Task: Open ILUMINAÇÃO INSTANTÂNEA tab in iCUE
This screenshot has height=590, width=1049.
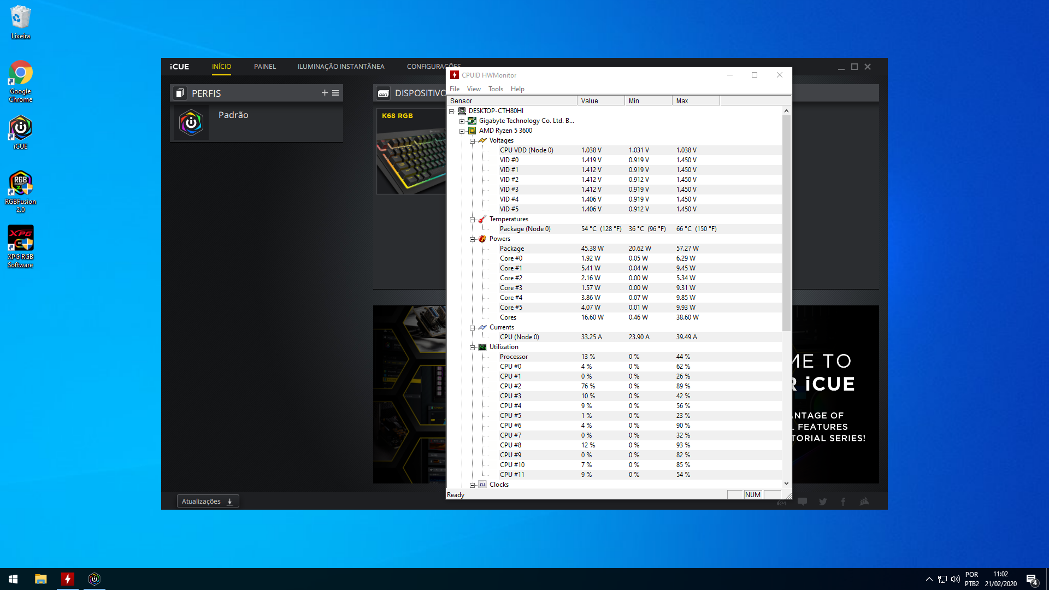Action: (x=341, y=67)
